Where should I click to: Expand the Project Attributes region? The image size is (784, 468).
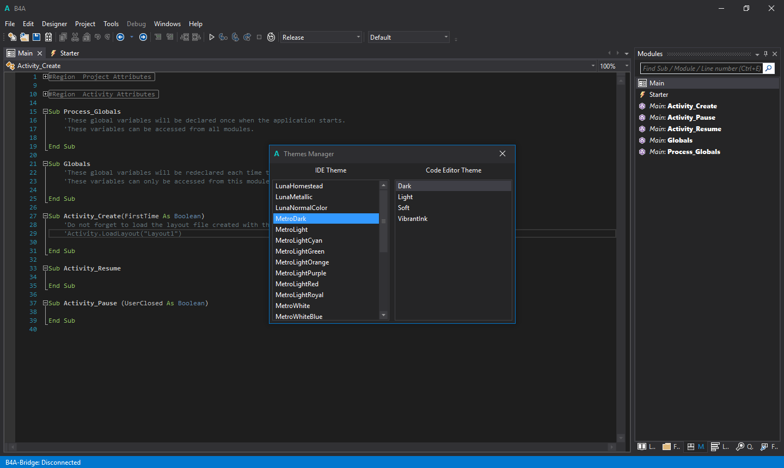45,77
